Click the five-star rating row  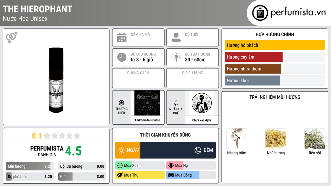(x=62, y=136)
